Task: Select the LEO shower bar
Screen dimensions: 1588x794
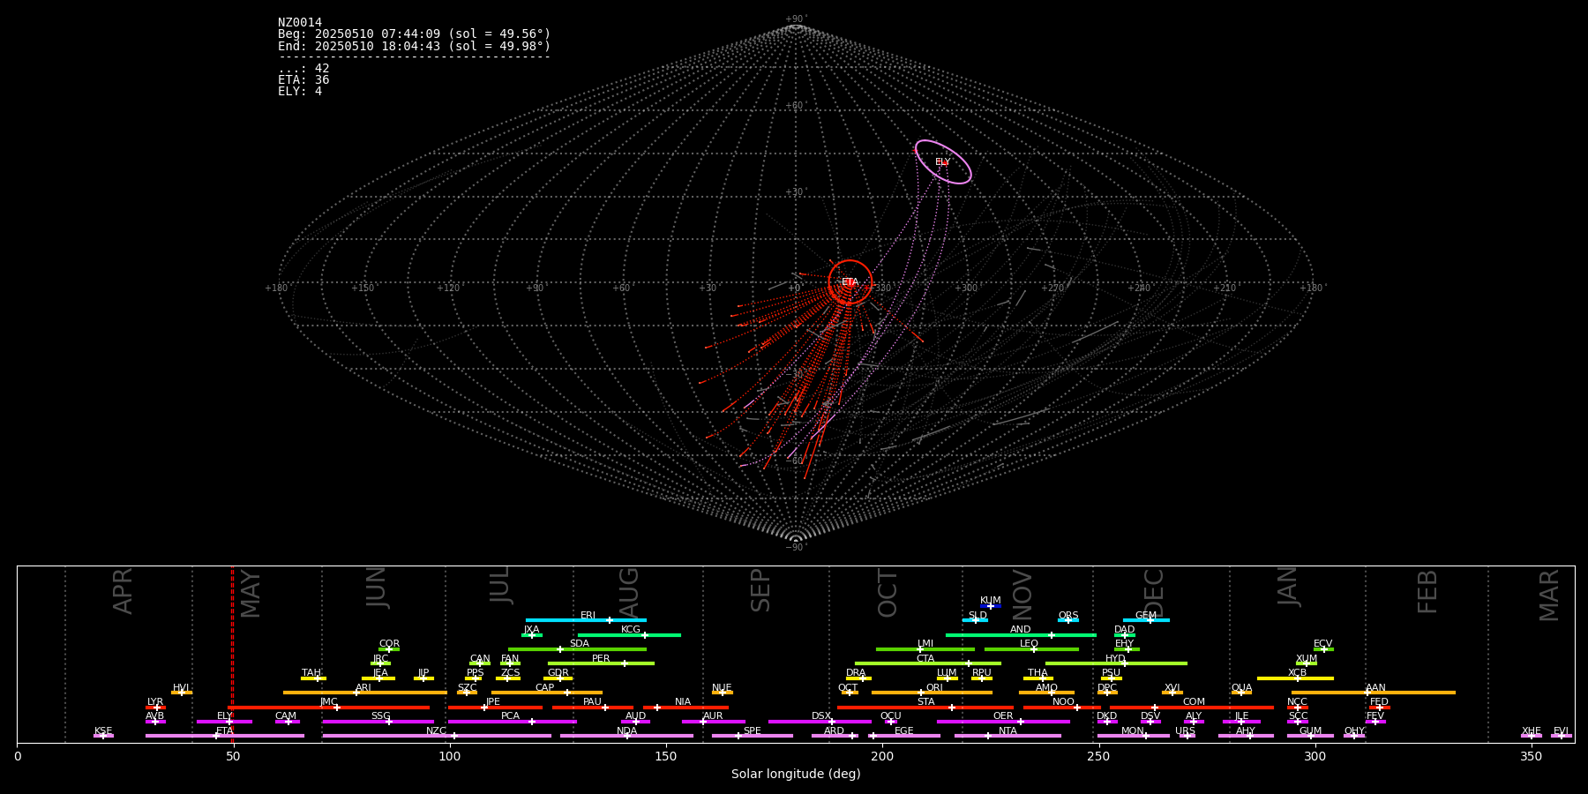Action: [1031, 649]
